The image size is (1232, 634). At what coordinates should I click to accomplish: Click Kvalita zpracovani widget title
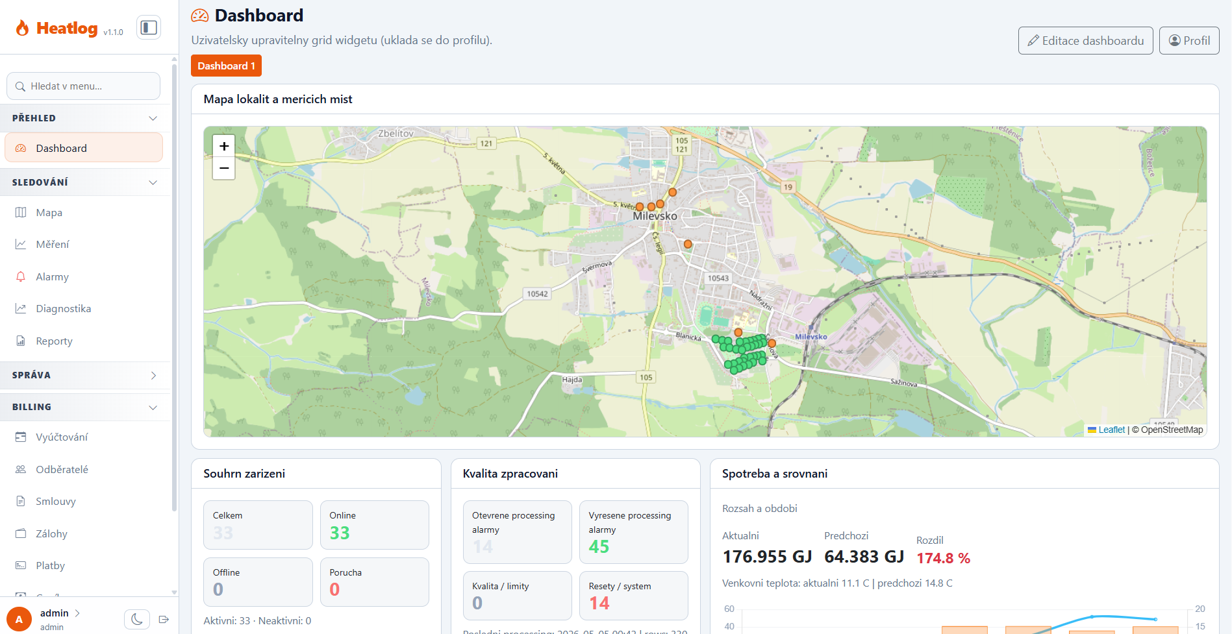click(510, 474)
